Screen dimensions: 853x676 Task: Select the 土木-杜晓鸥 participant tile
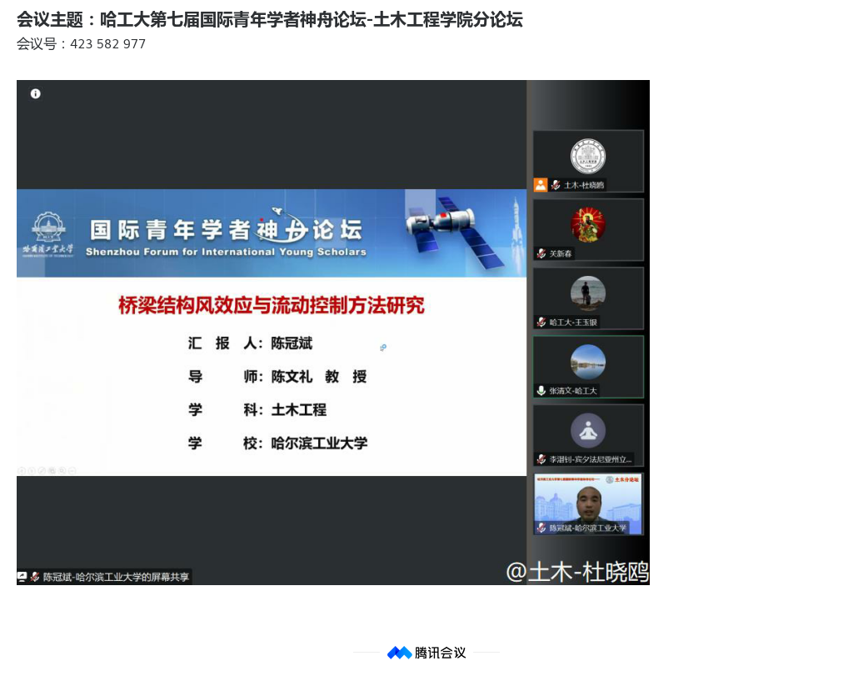coord(588,160)
